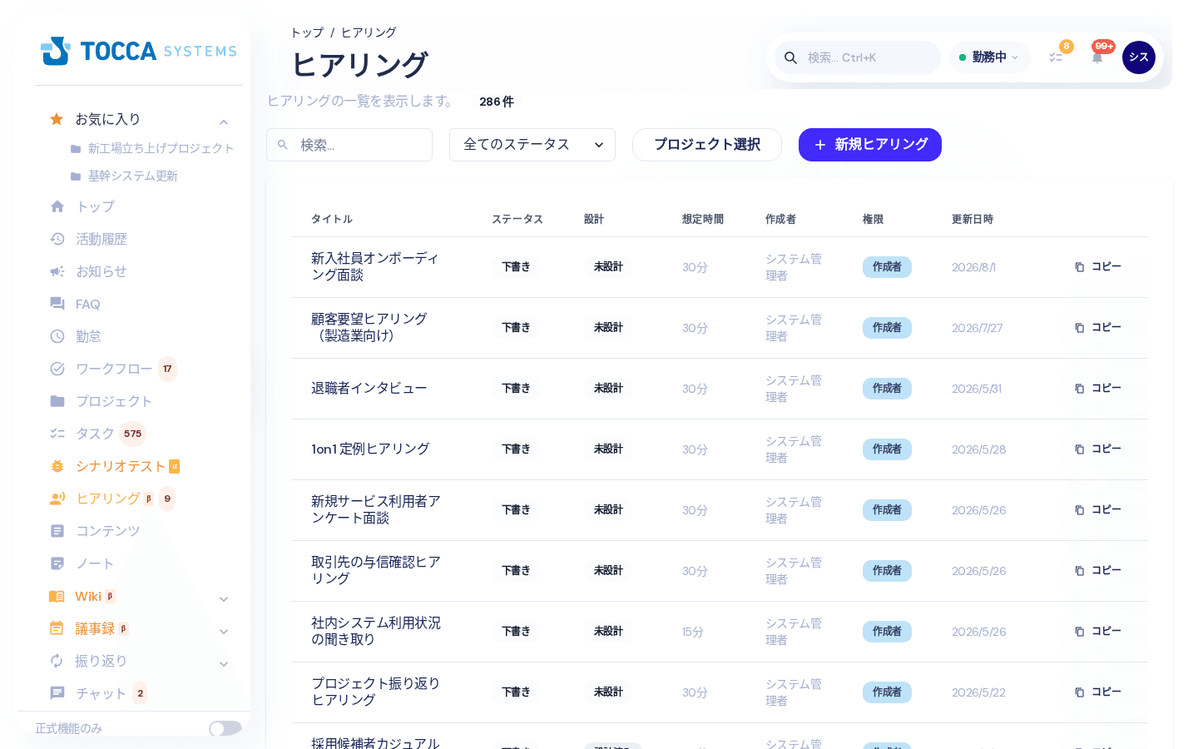The image size is (1198, 749).
Task: Click the magnifier icon in list search box
Action: [283, 145]
